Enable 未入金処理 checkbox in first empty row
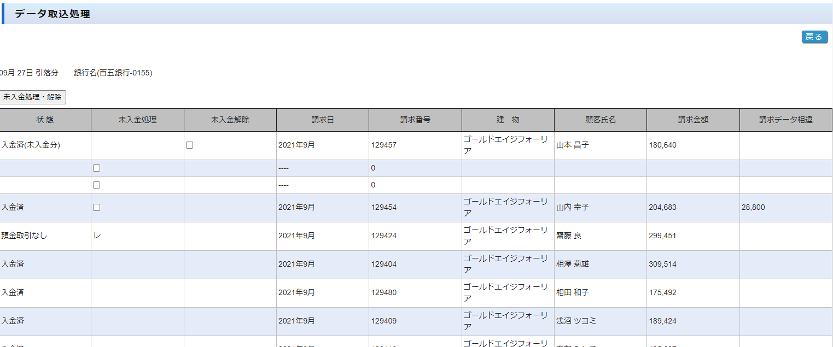The width and height of the screenshot is (833, 347). pos(96,168)
